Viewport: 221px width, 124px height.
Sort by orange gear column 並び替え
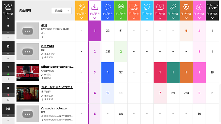[x=186, y=14]
